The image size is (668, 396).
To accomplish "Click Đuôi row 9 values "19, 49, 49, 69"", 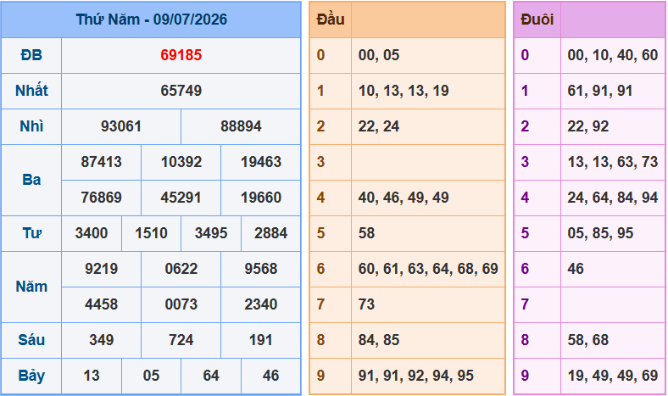I will [613, 376].
